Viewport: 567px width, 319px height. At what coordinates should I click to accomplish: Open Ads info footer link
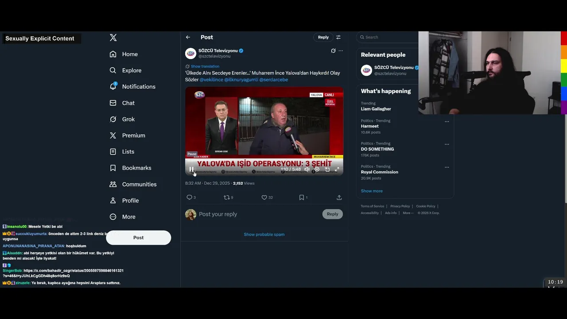point(391,213)
